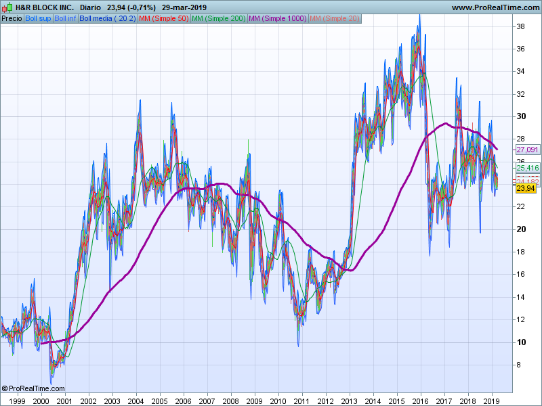Click the 2007 year label on the time axis
Image resolution: width=542 pixels, height=406 pixels.
coord(207,401)
